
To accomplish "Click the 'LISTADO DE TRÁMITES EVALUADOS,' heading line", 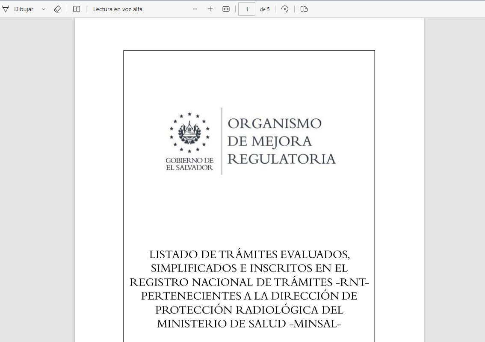I will pos(249,254).
